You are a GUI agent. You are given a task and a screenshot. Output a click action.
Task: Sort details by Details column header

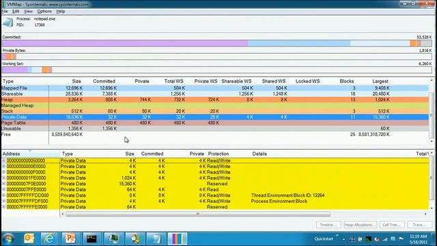[x=259, y=154]
